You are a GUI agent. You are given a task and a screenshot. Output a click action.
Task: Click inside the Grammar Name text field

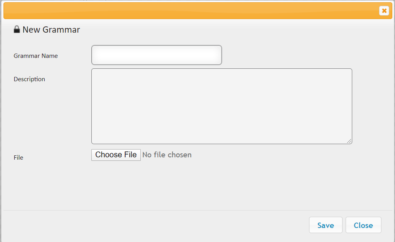156,55
